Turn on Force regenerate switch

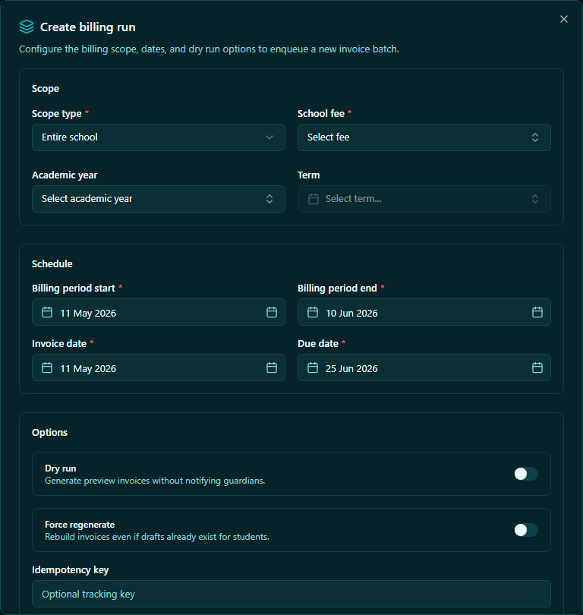[526, 530]
